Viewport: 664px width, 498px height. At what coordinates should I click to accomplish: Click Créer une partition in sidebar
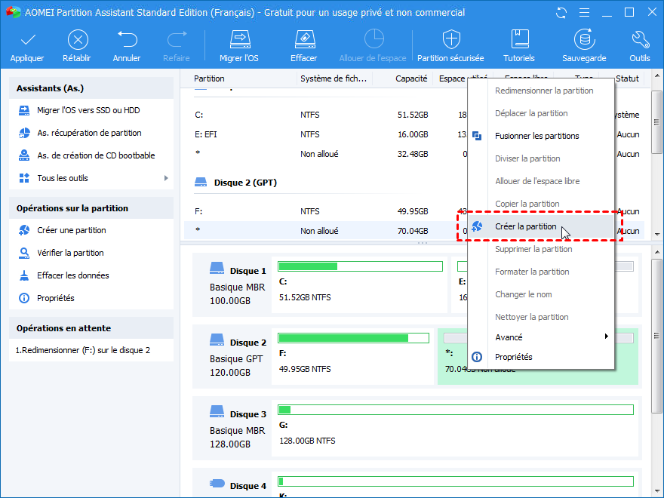point(71,230)
